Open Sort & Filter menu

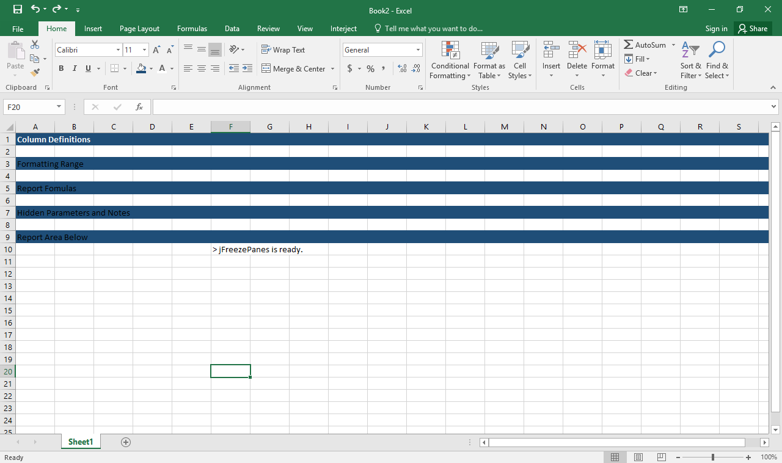[691, 60]
